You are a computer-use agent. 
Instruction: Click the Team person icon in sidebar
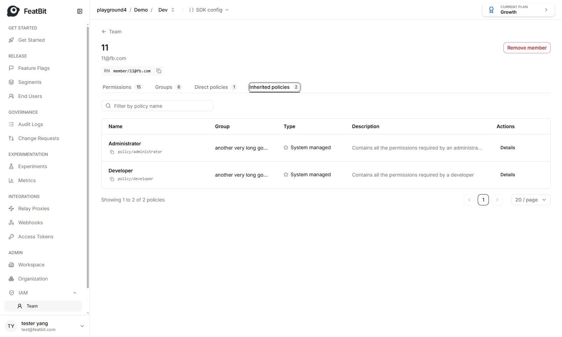20,306
